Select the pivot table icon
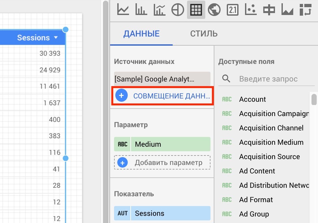The height and width of the screenshot is (223, 318). [305, 10]
